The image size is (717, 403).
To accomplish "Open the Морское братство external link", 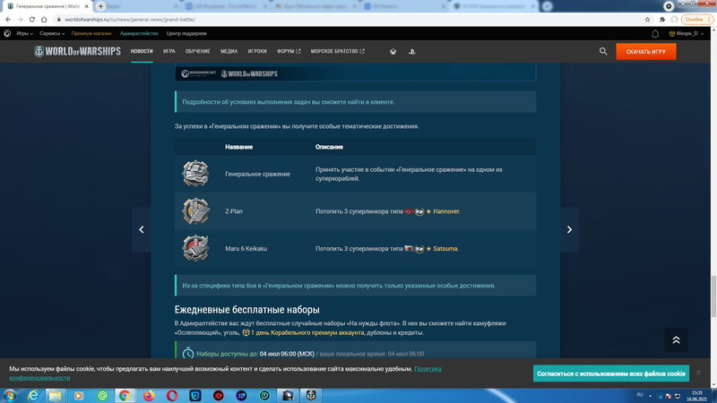I will pyautogui.click(x=338, y=51).
